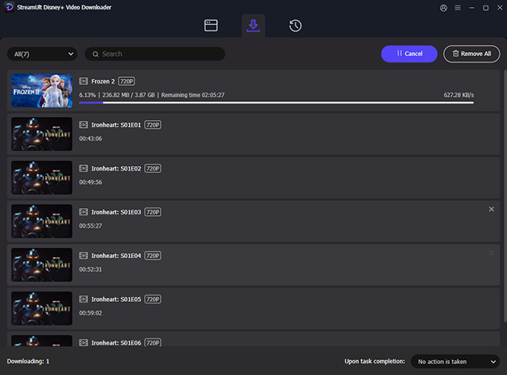Click the Ironheart S01E02 thumbnail
This screenshot has width=507, height=375.
pos(41,178)
